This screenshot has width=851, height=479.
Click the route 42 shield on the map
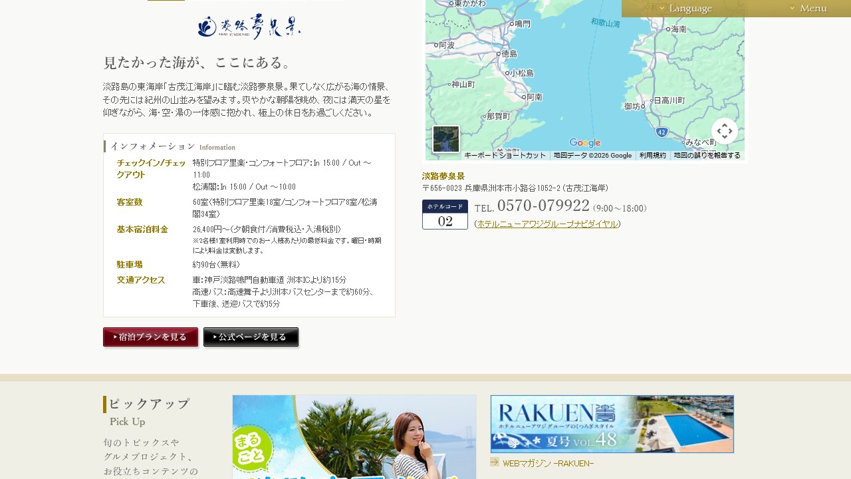(x=662, y=132)
